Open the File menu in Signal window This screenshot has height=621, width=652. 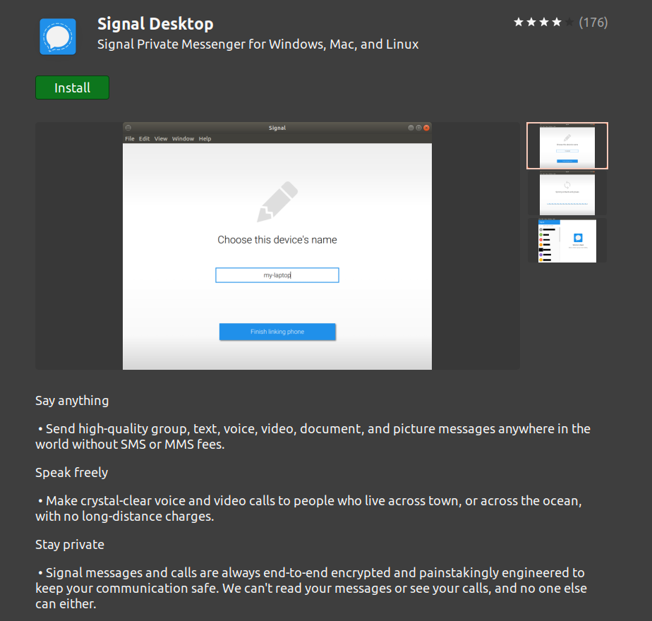130,139
